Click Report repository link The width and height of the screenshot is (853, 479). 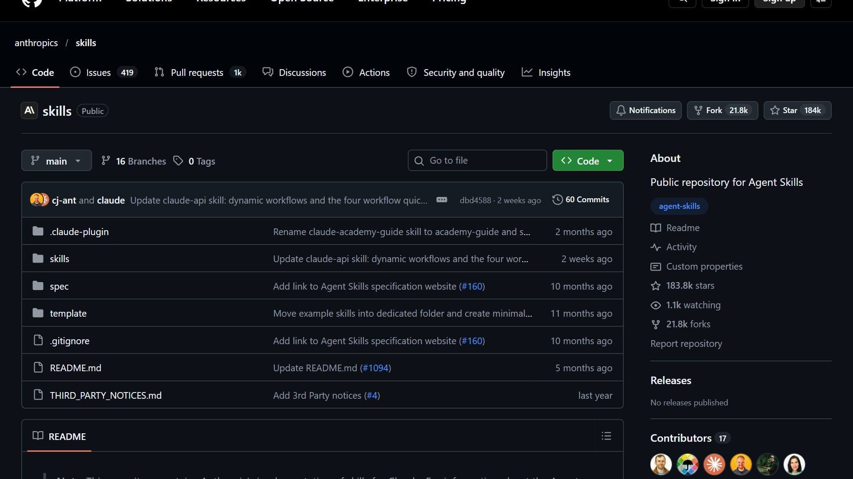pyautogui.click(x=686, y=344)
